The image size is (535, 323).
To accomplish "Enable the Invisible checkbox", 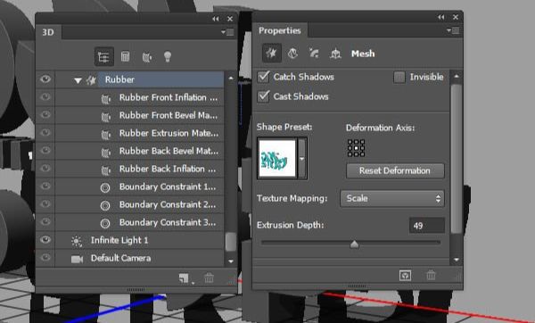I will (399, 77).
